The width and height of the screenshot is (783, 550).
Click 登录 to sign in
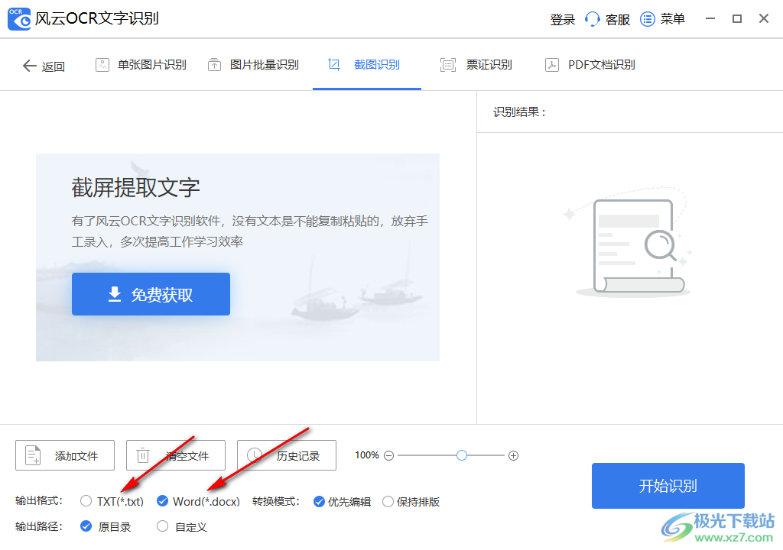click(x=563, y=19)
